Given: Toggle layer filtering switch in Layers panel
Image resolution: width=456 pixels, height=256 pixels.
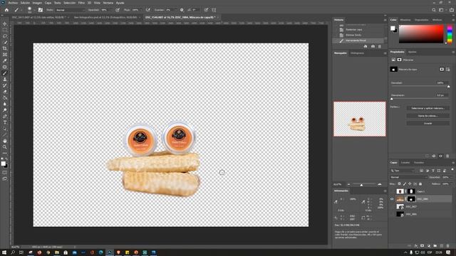Looking at the screenshot, I should pos(452,170).
